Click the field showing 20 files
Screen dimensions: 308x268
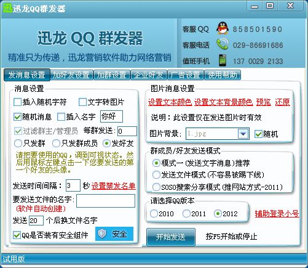[36, 221]
